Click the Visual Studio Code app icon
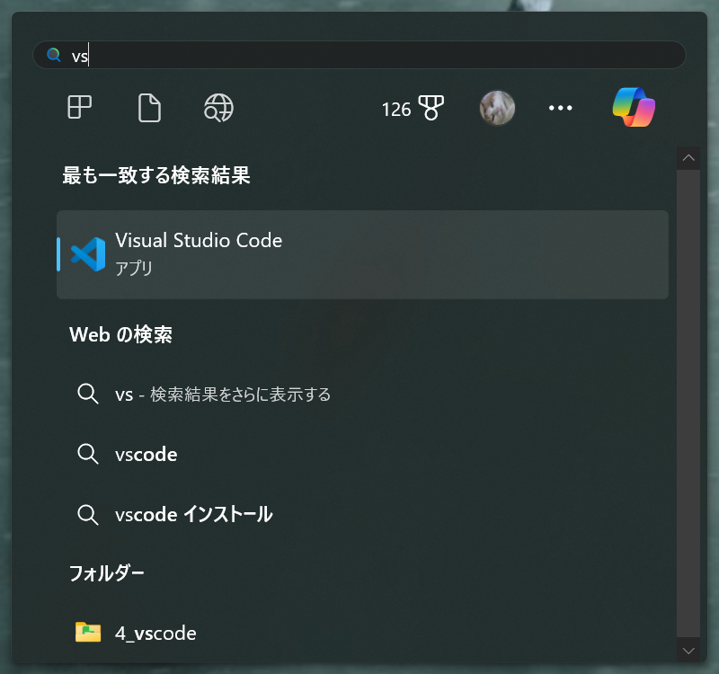This screenshot has width=719, height=674. tap(87, 253)
